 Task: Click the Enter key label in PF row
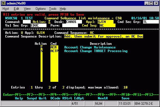[x=8, y=95]
